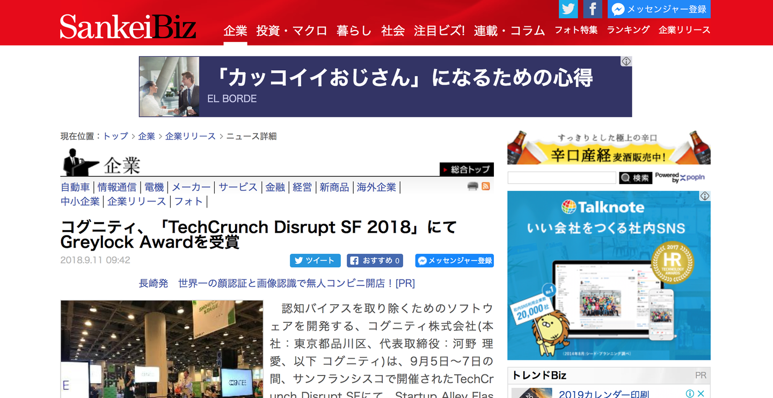Open the orange RSS feed icon
773x398 pixels.
tap(486, 187)
